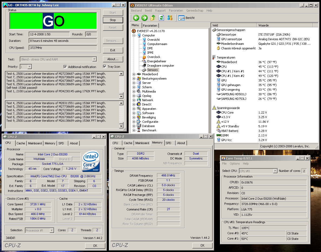Collapse the Computer tree node
The image size is (321, 252).
[134, 35]
